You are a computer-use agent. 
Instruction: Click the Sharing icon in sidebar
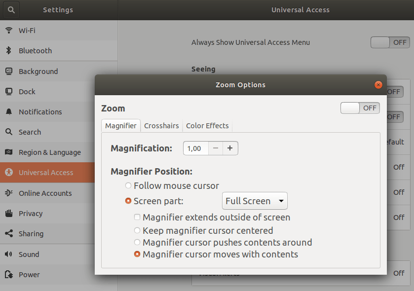click(x=9, y=234)
